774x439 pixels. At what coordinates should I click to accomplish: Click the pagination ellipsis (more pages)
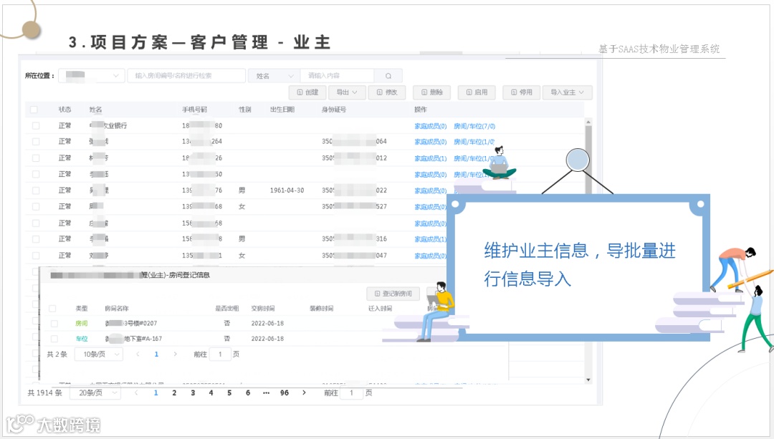coord(266,393)
